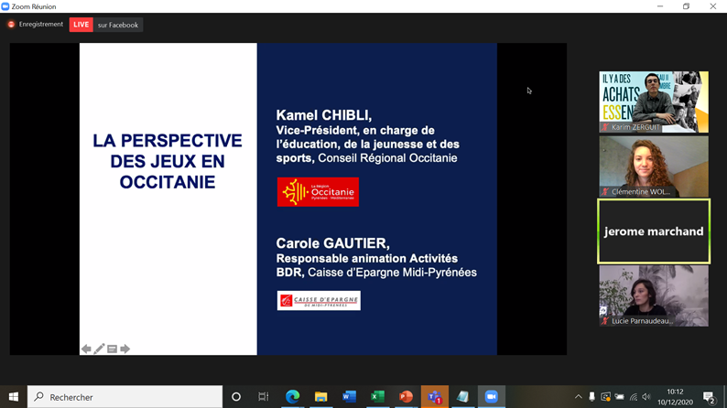The height and width of the screenshot is (408, 727).
Task: Click the red Enregistrement recording indicator
Action: (11, 24)
